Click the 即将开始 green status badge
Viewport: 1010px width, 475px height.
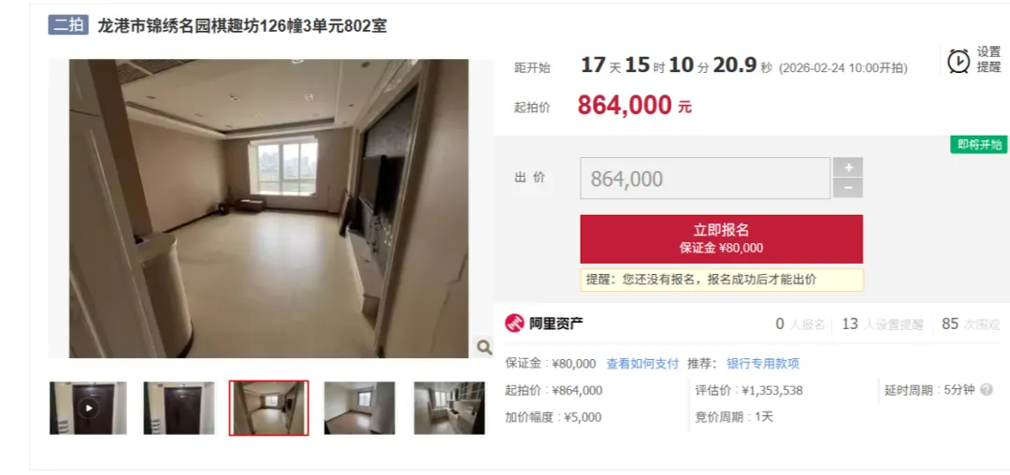tap(979, 144)
